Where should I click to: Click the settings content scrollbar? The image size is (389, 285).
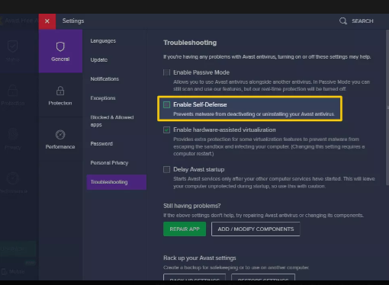pyautogui.click(x=387, y=107)
